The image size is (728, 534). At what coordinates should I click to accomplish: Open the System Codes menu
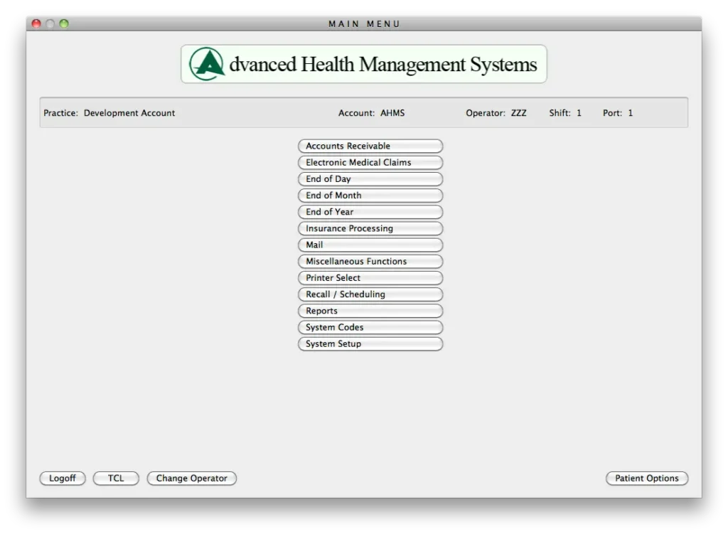tap(370, 327)
